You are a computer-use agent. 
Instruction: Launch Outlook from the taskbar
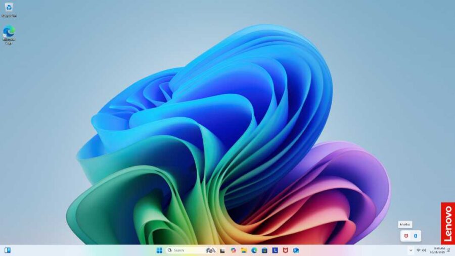pos(296,250)
